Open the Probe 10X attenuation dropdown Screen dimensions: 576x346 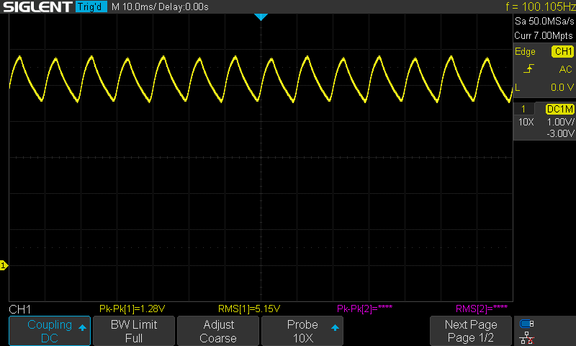click(302, 331)
